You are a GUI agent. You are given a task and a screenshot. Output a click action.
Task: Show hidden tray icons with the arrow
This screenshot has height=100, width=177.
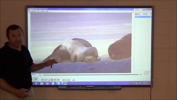(132, 83)
